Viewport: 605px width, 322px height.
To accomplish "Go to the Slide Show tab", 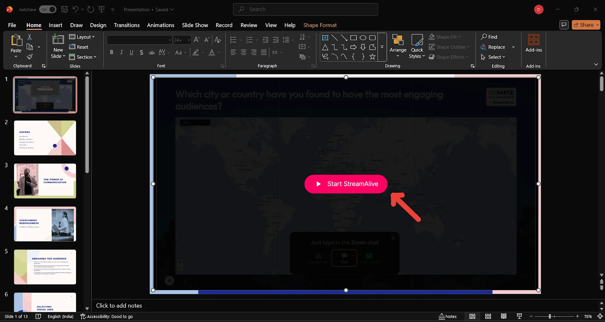I will pyautogui.click(x=195, y=25).
